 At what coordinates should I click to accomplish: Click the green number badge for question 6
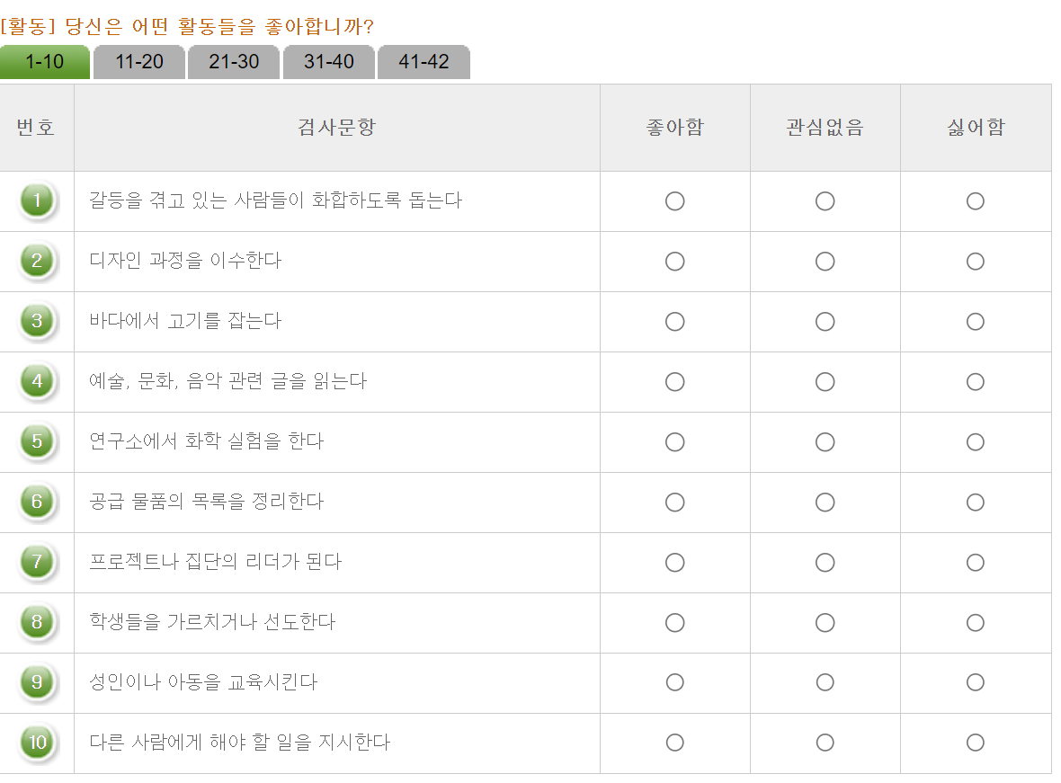tap(37, 503)
